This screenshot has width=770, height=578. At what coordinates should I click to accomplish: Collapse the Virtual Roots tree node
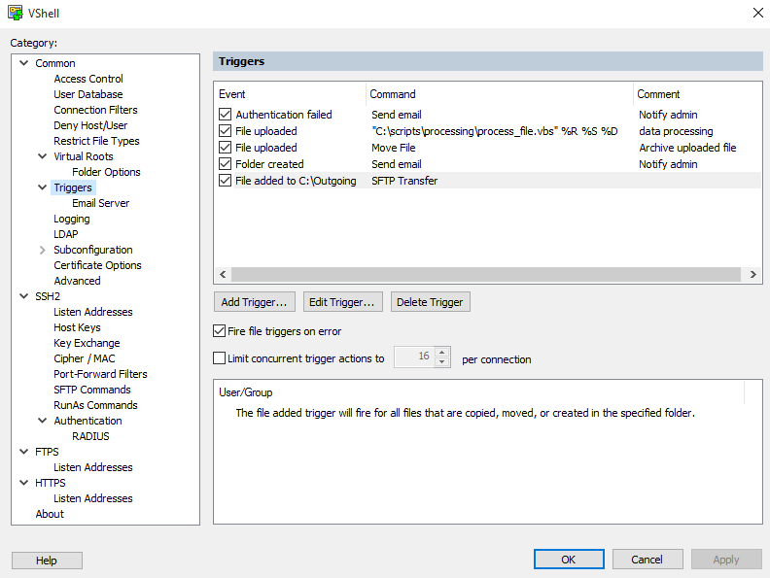[42, 156]
